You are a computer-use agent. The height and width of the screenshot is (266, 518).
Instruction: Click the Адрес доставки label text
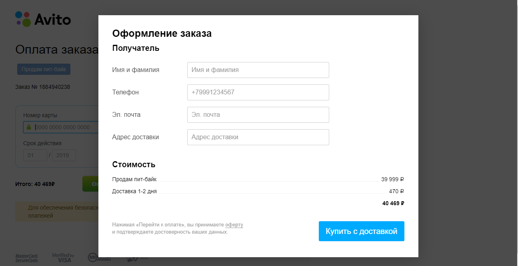pyautogui.click(x=136, y=137)
